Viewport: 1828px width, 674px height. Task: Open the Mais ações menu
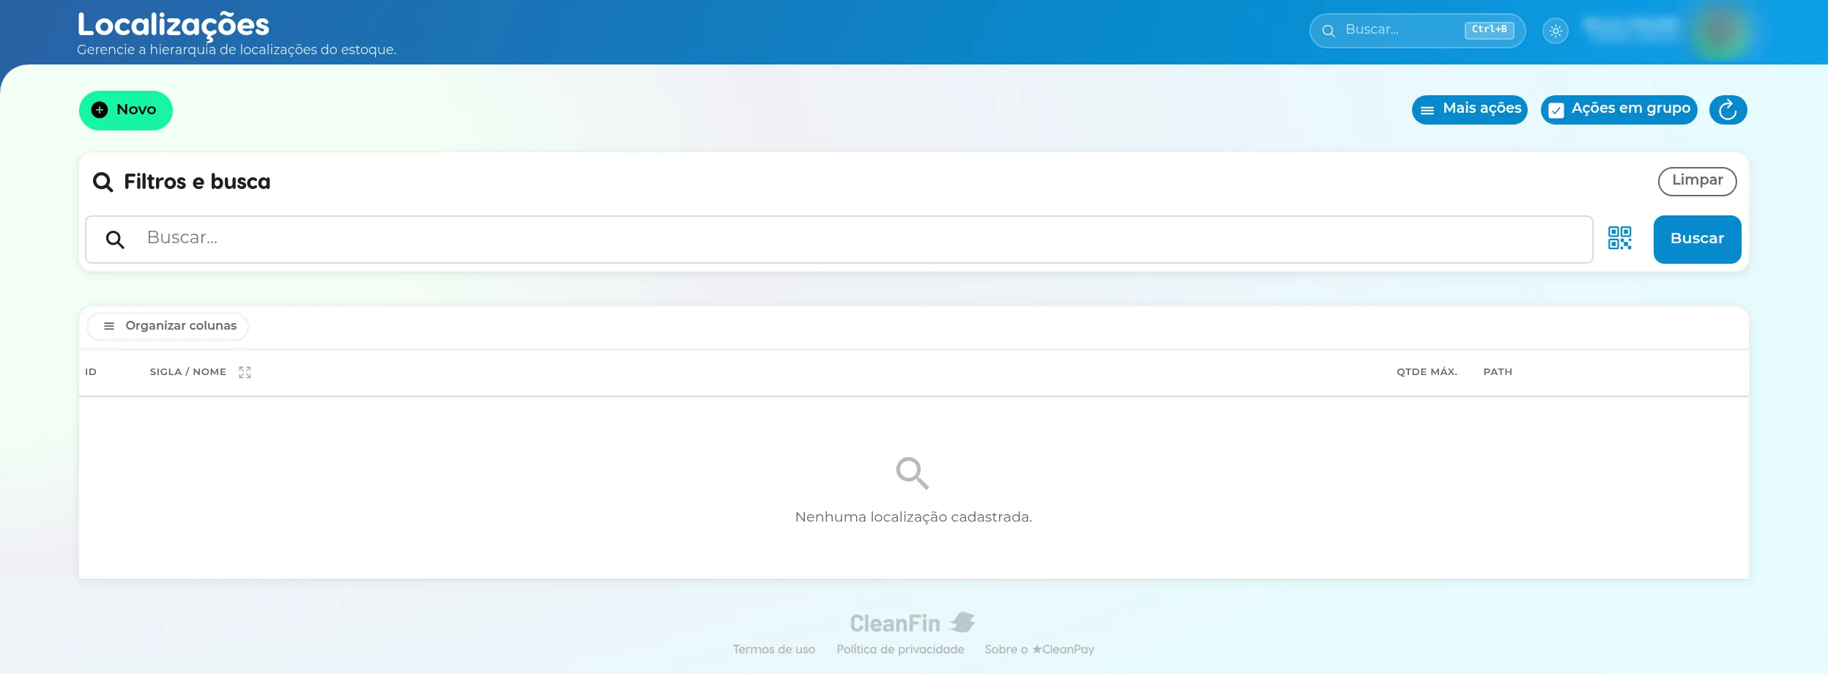[1469, 110]
